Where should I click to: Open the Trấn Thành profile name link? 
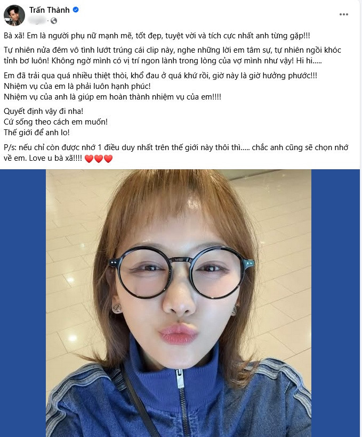point(50,10)
